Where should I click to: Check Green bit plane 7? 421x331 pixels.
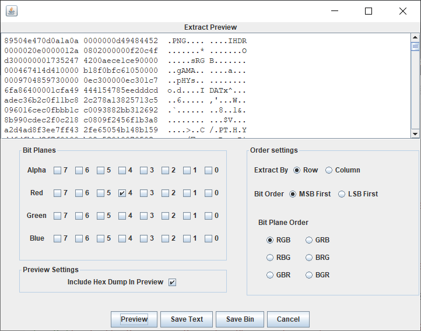coord(57,216)
